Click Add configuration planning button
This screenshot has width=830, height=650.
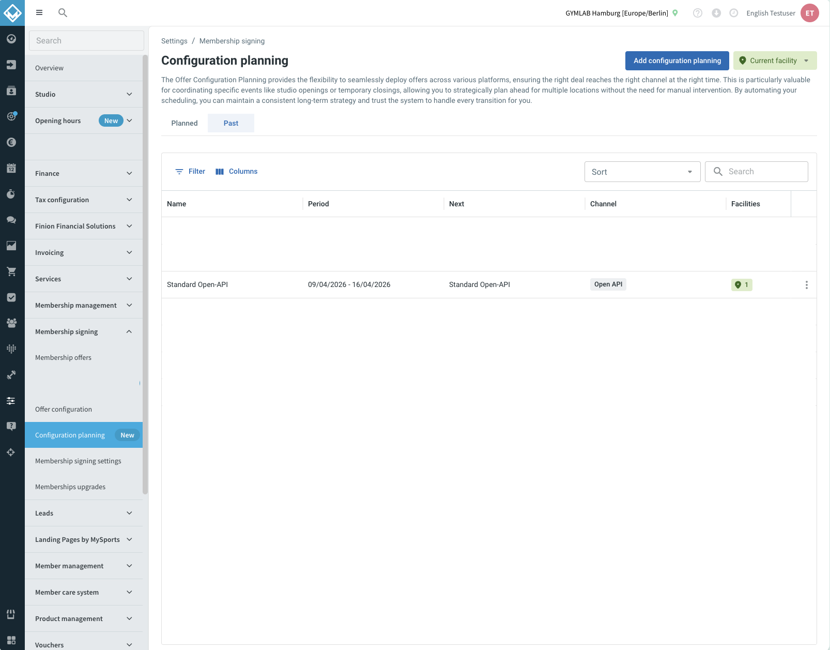tap(677, 61)
